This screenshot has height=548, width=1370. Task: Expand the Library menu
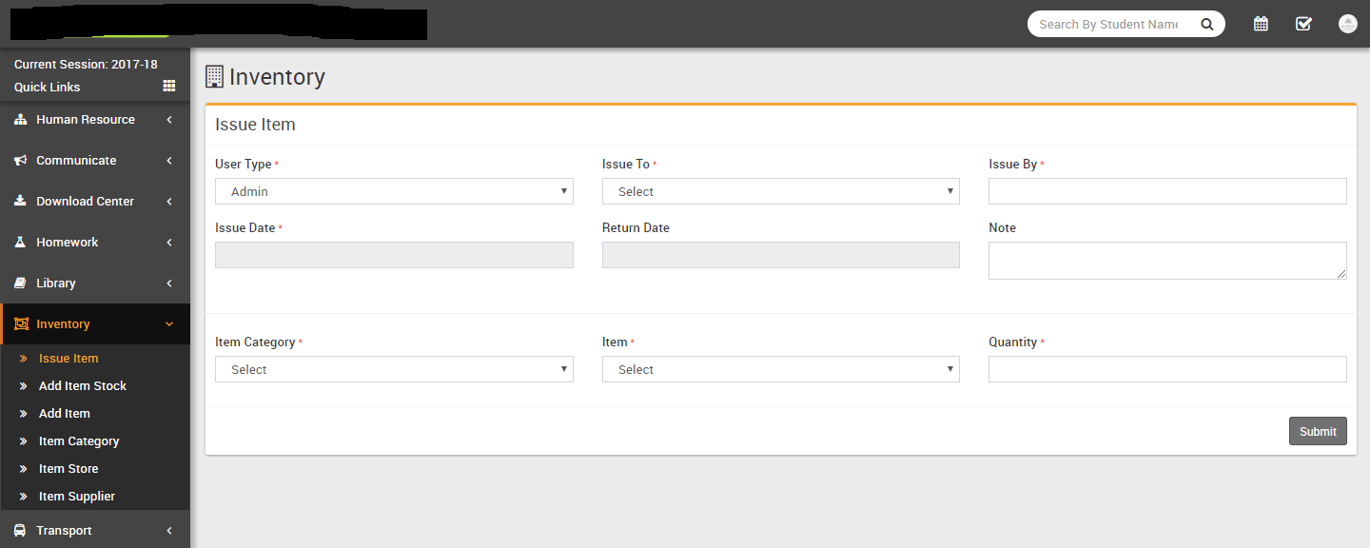[x=95, y=284]
